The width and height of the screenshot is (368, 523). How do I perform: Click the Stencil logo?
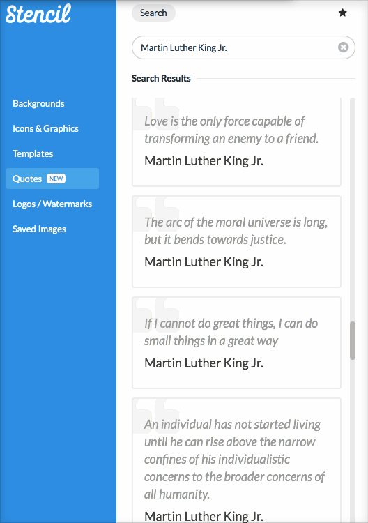(x=38, y=14)
